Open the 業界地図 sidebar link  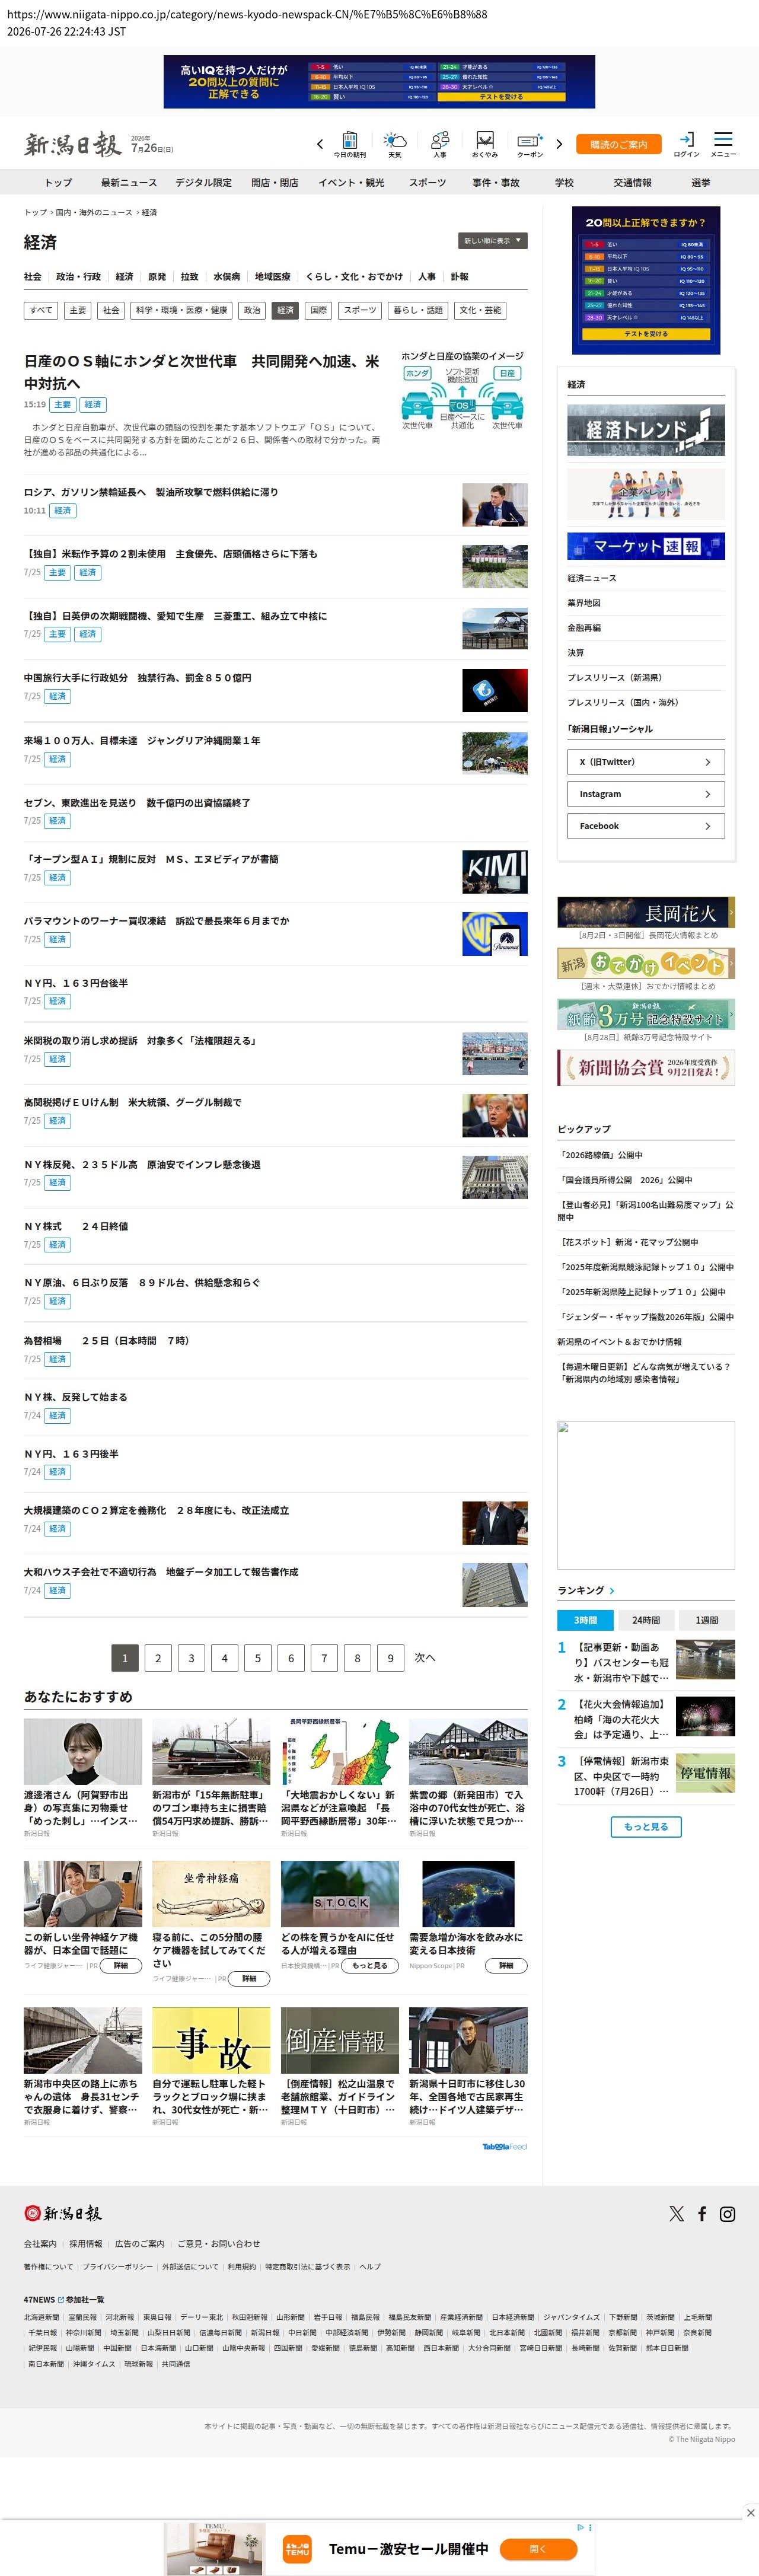click(584, 603)
